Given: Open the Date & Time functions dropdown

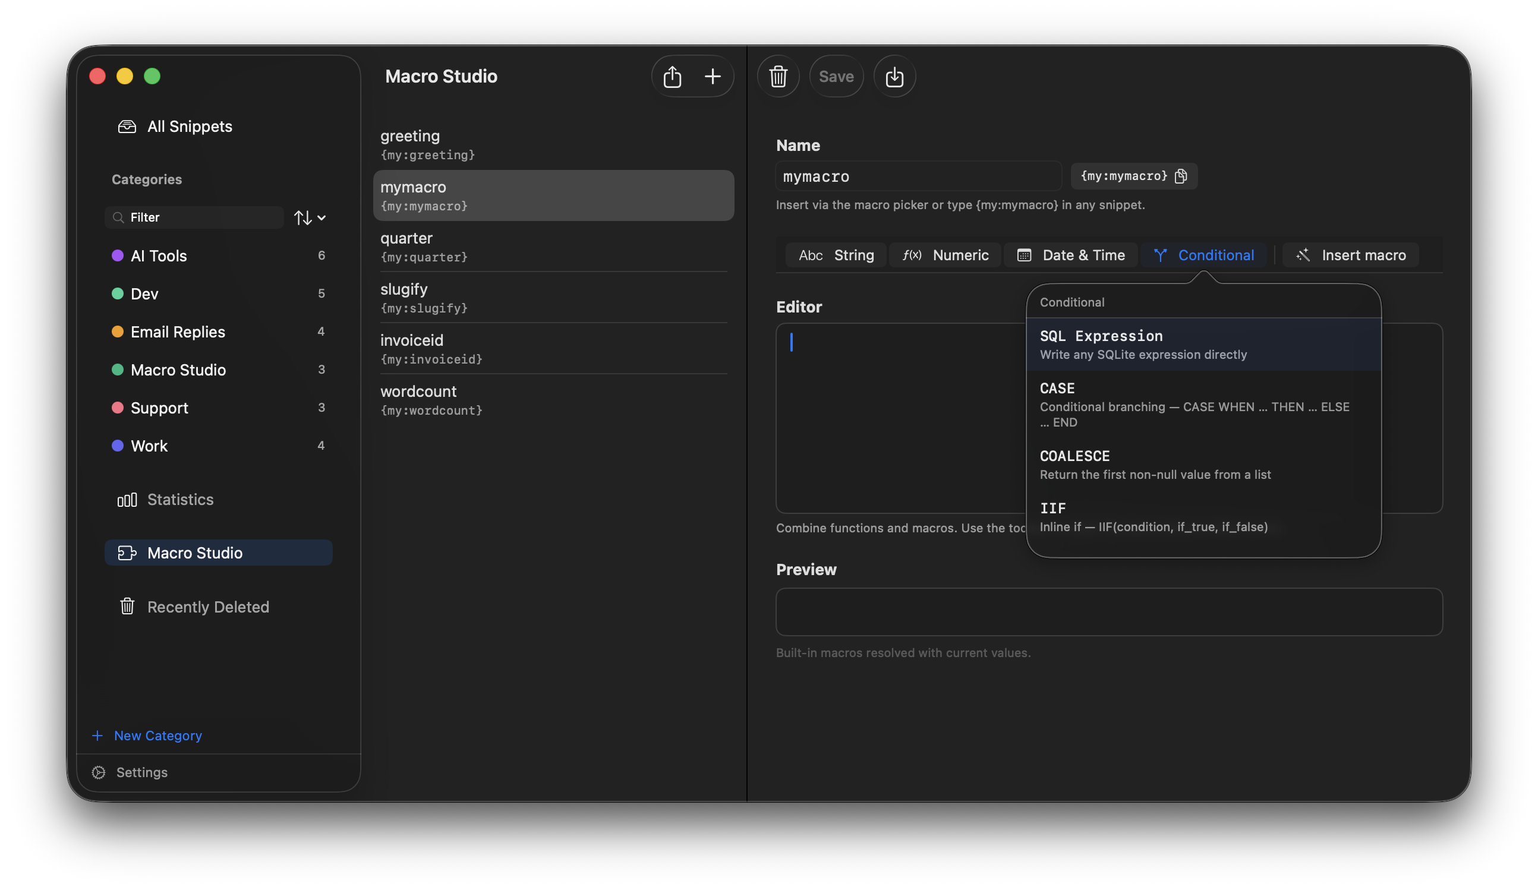Looking at the screenshot, I should [x=1070, y=255].
